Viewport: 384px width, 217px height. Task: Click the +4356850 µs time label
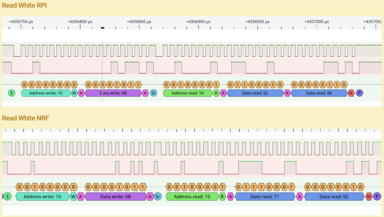coord(139,22)
